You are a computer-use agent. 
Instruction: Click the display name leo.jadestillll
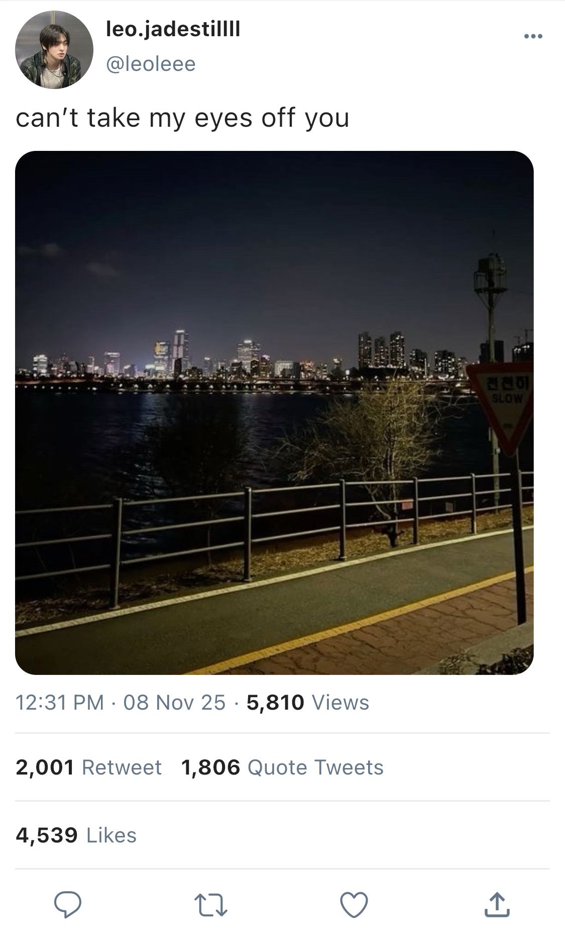coord(173,29)
